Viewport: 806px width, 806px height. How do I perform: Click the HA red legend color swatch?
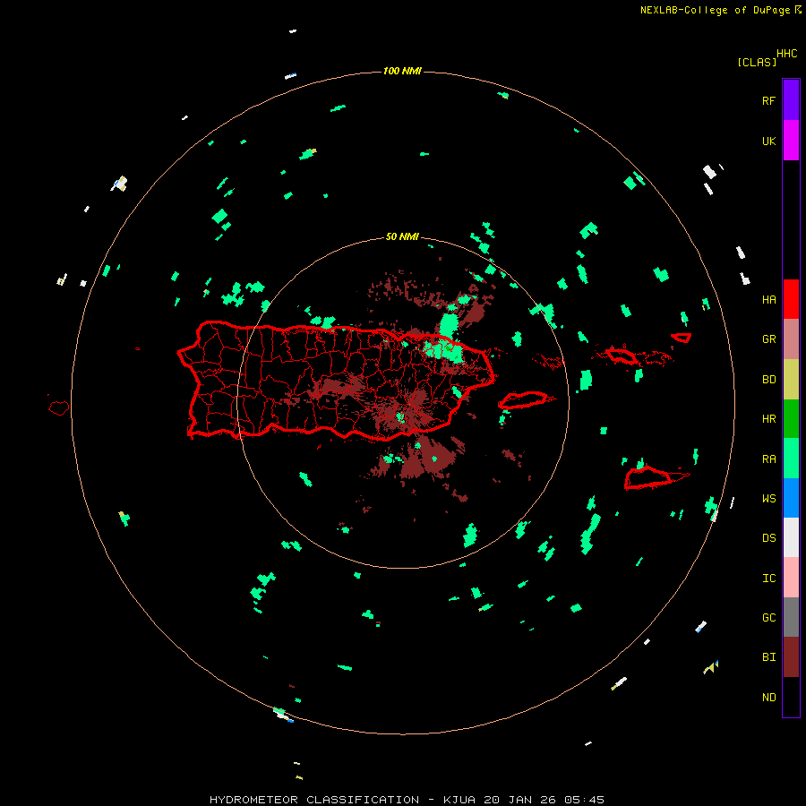point(791,299)
